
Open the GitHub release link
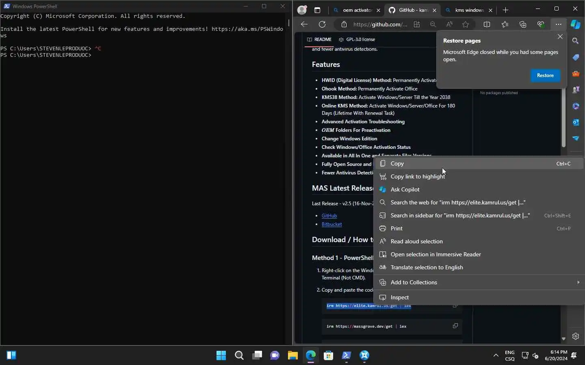[329, 216]
